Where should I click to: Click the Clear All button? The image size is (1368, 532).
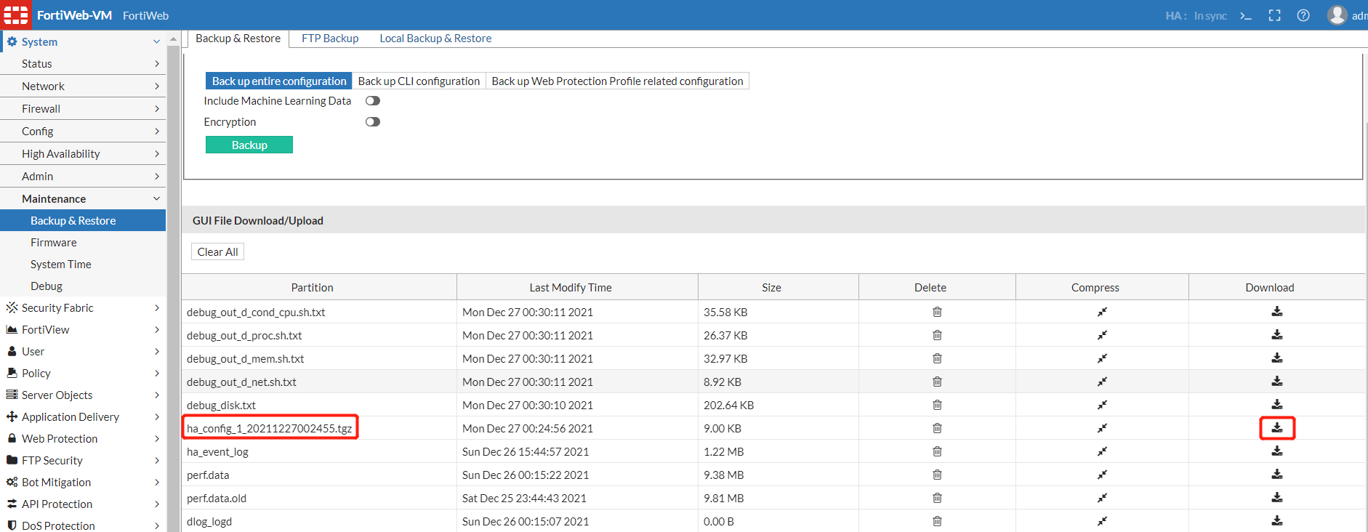(x=217, y=252)
